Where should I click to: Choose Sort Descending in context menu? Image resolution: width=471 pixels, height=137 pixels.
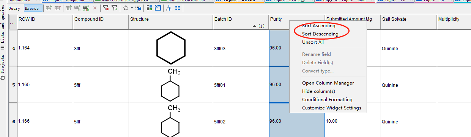tap(320, 34)
